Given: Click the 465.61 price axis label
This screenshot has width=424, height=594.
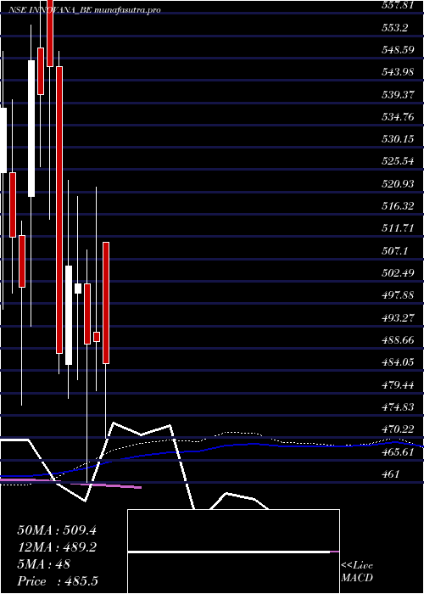Looking at the screenshot, I should (x=398, y=452).
